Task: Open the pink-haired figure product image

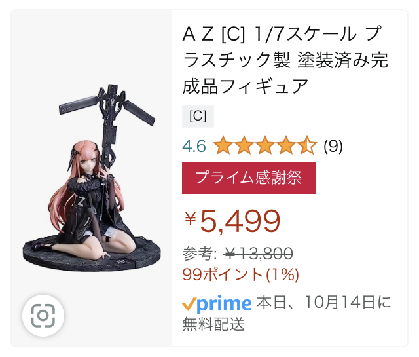Action: [x=92, y=178]
